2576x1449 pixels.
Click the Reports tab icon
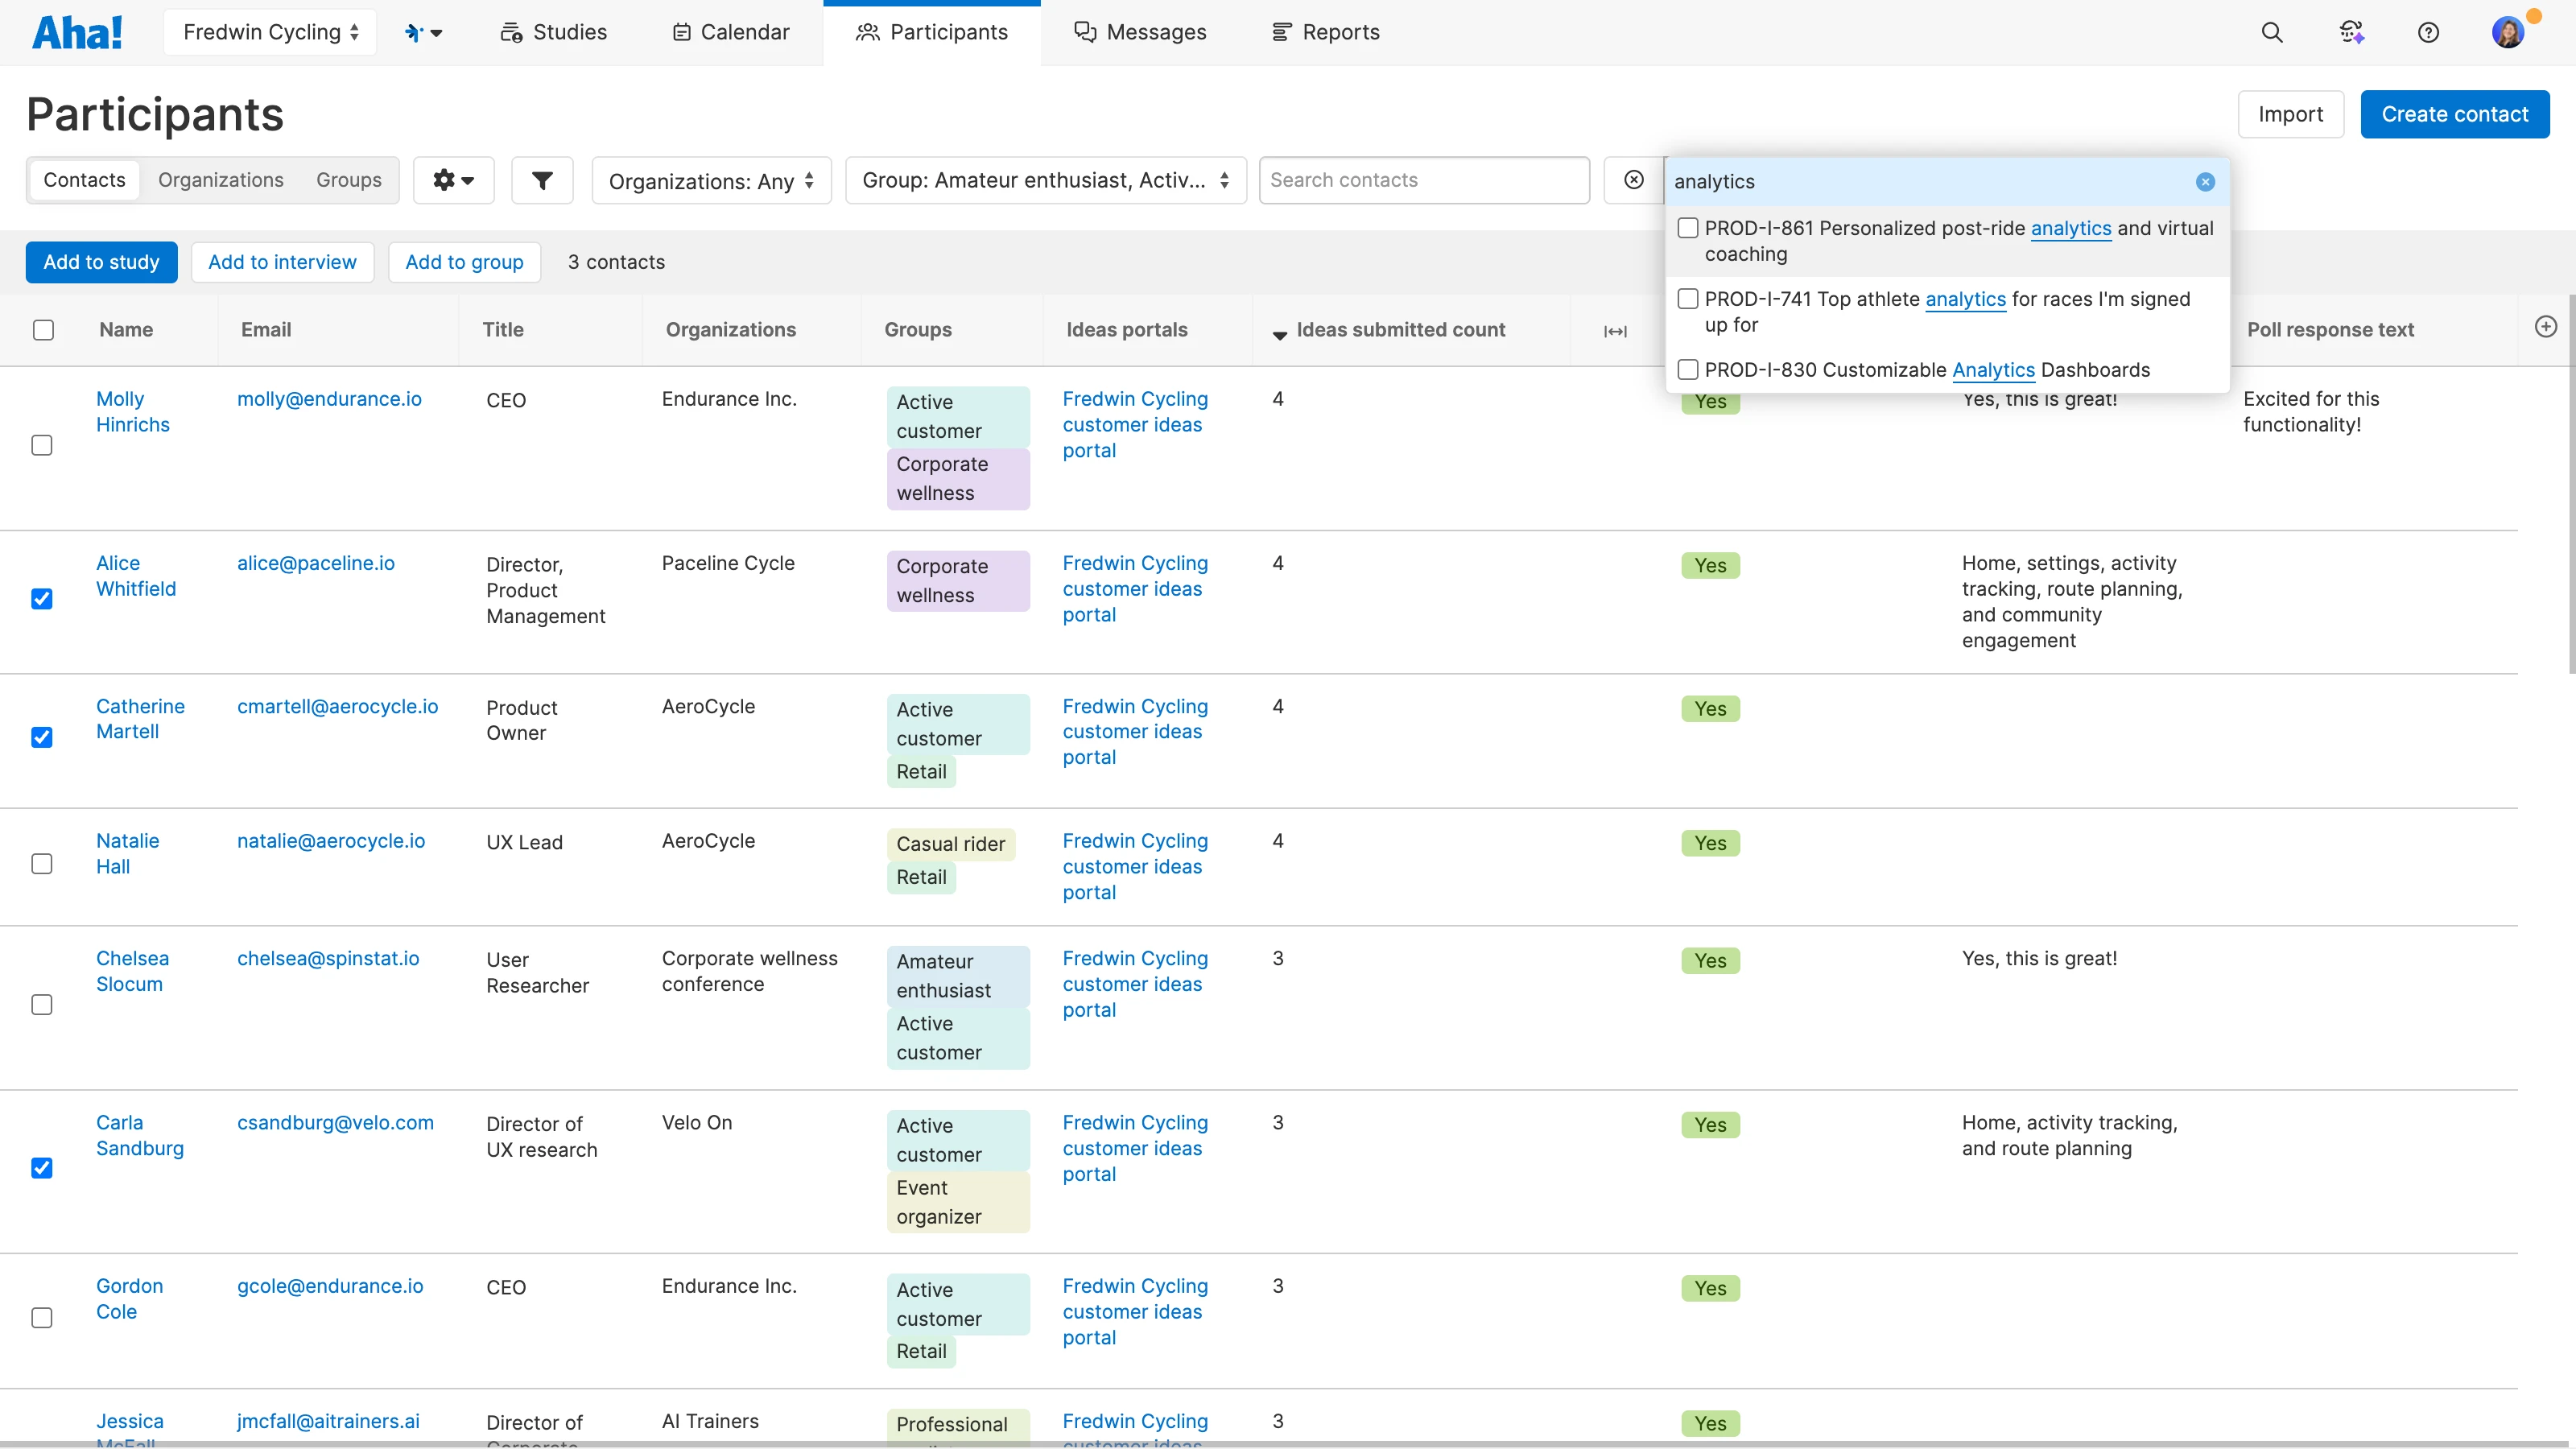coord(1281,32)
